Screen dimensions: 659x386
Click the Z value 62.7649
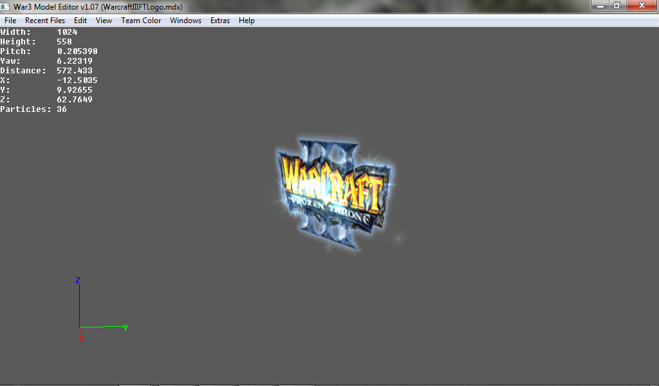[x=75, y=100]
